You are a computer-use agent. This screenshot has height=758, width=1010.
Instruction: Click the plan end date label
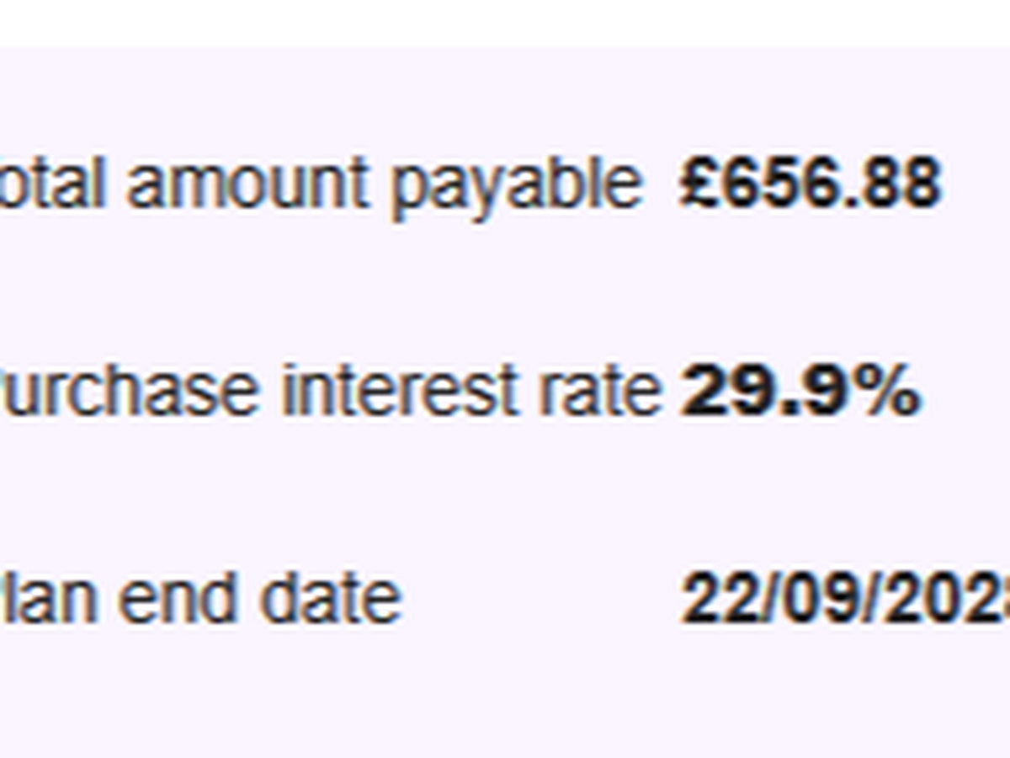[202, 600]
